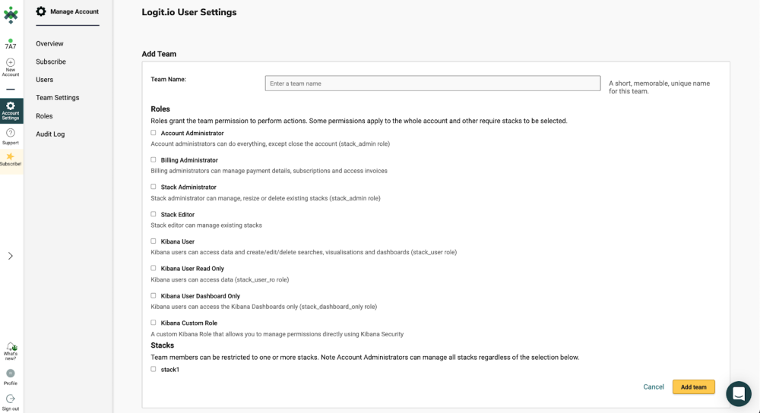Click the Cancel link
This screenshot has width=760, height=413.
654,387
